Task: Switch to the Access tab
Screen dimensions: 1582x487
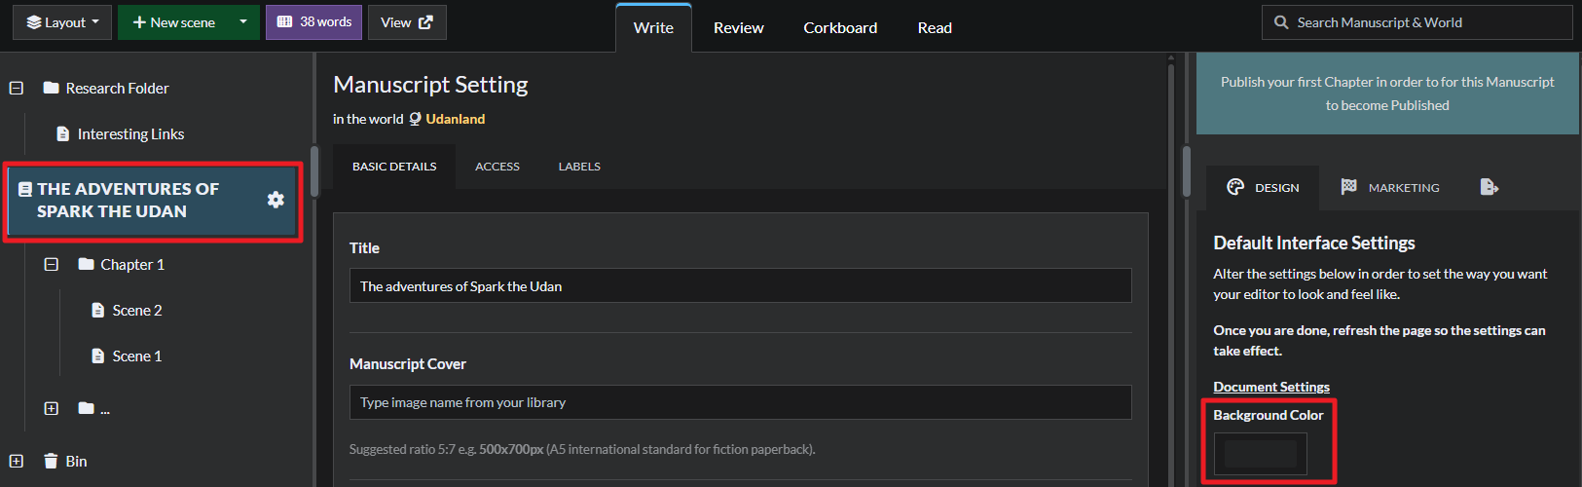Action: (497, 167)
